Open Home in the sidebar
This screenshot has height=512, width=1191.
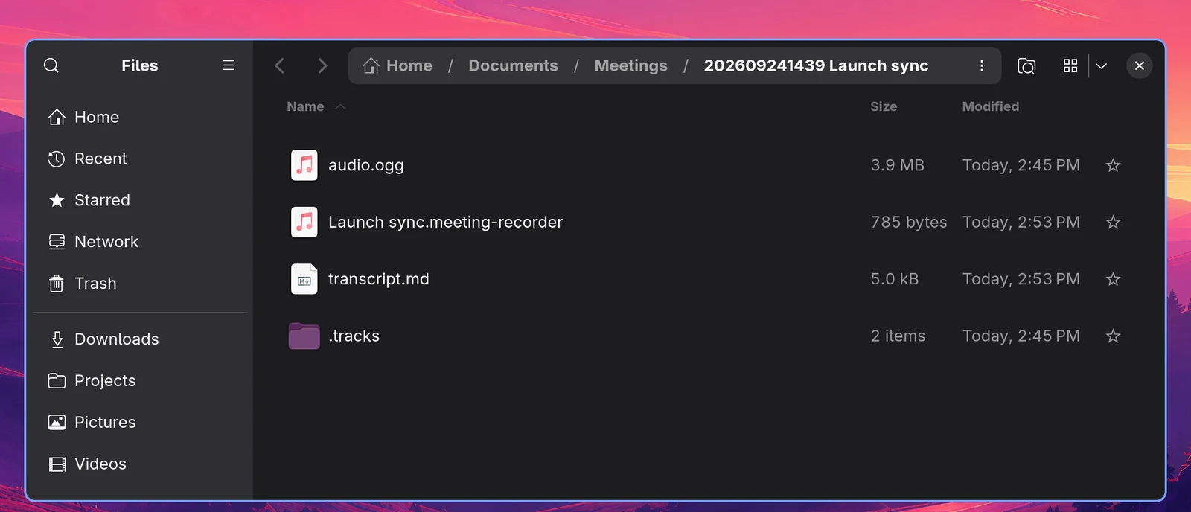pos(140,117)
